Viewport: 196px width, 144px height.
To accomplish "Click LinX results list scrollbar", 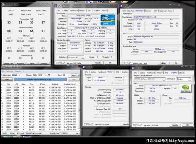I will [79, 107].
